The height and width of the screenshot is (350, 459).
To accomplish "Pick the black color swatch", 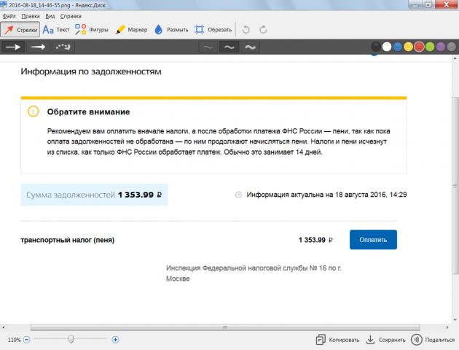I will [x=376, y=47].
